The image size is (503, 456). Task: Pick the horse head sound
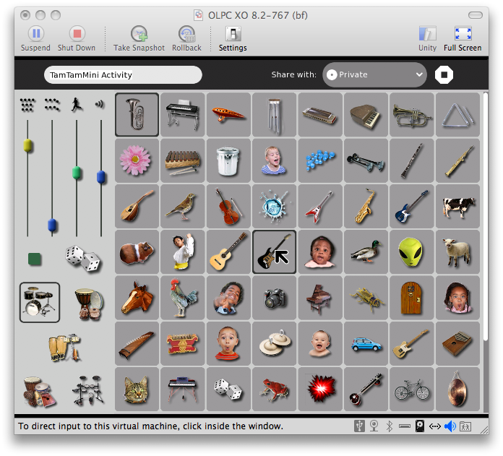(x=137, y=298)
